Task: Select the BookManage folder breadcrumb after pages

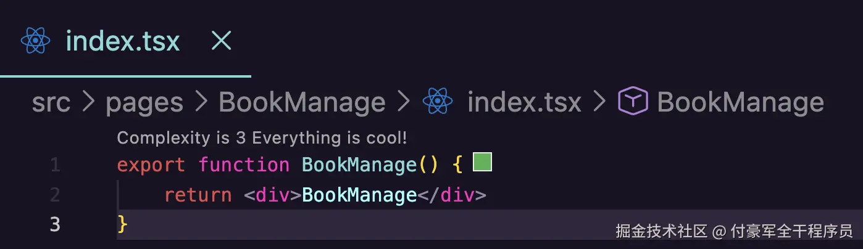Action: click(302, 102)
